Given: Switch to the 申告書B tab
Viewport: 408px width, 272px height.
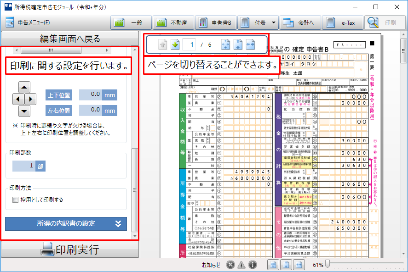Looking at the screenshot, I should 215,22.
